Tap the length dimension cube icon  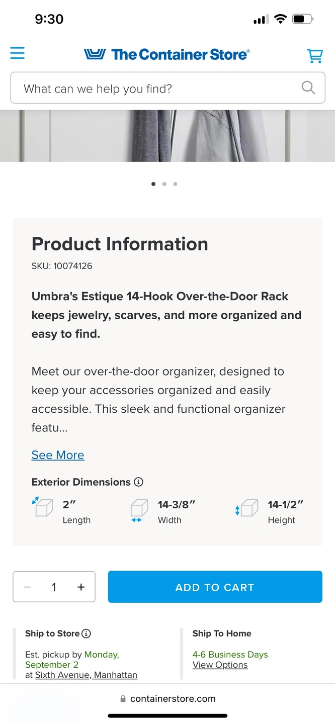point(42,507)
